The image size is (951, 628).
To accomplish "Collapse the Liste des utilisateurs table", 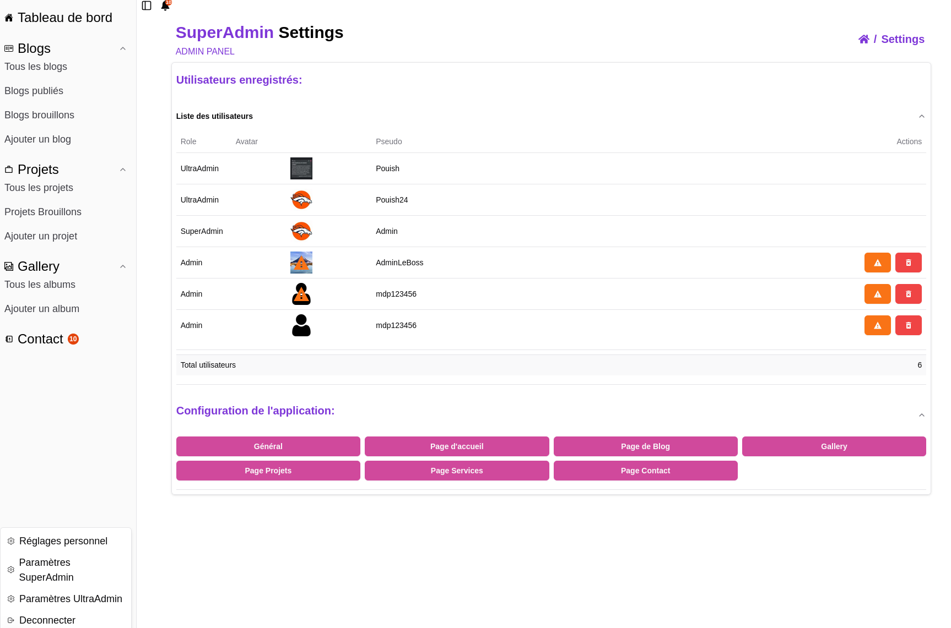I will click(921, 116).
